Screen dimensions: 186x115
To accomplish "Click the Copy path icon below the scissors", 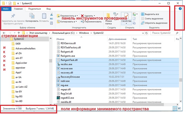I will pos(51,19).
